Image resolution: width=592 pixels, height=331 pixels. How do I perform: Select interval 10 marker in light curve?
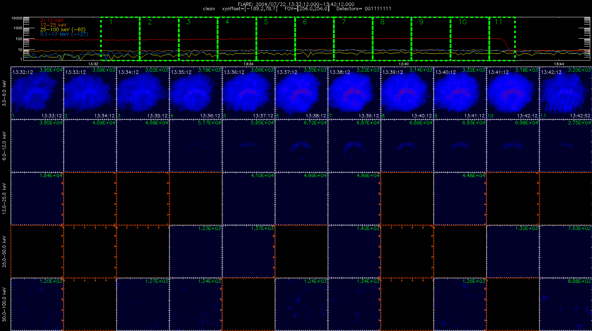(462, 22)
